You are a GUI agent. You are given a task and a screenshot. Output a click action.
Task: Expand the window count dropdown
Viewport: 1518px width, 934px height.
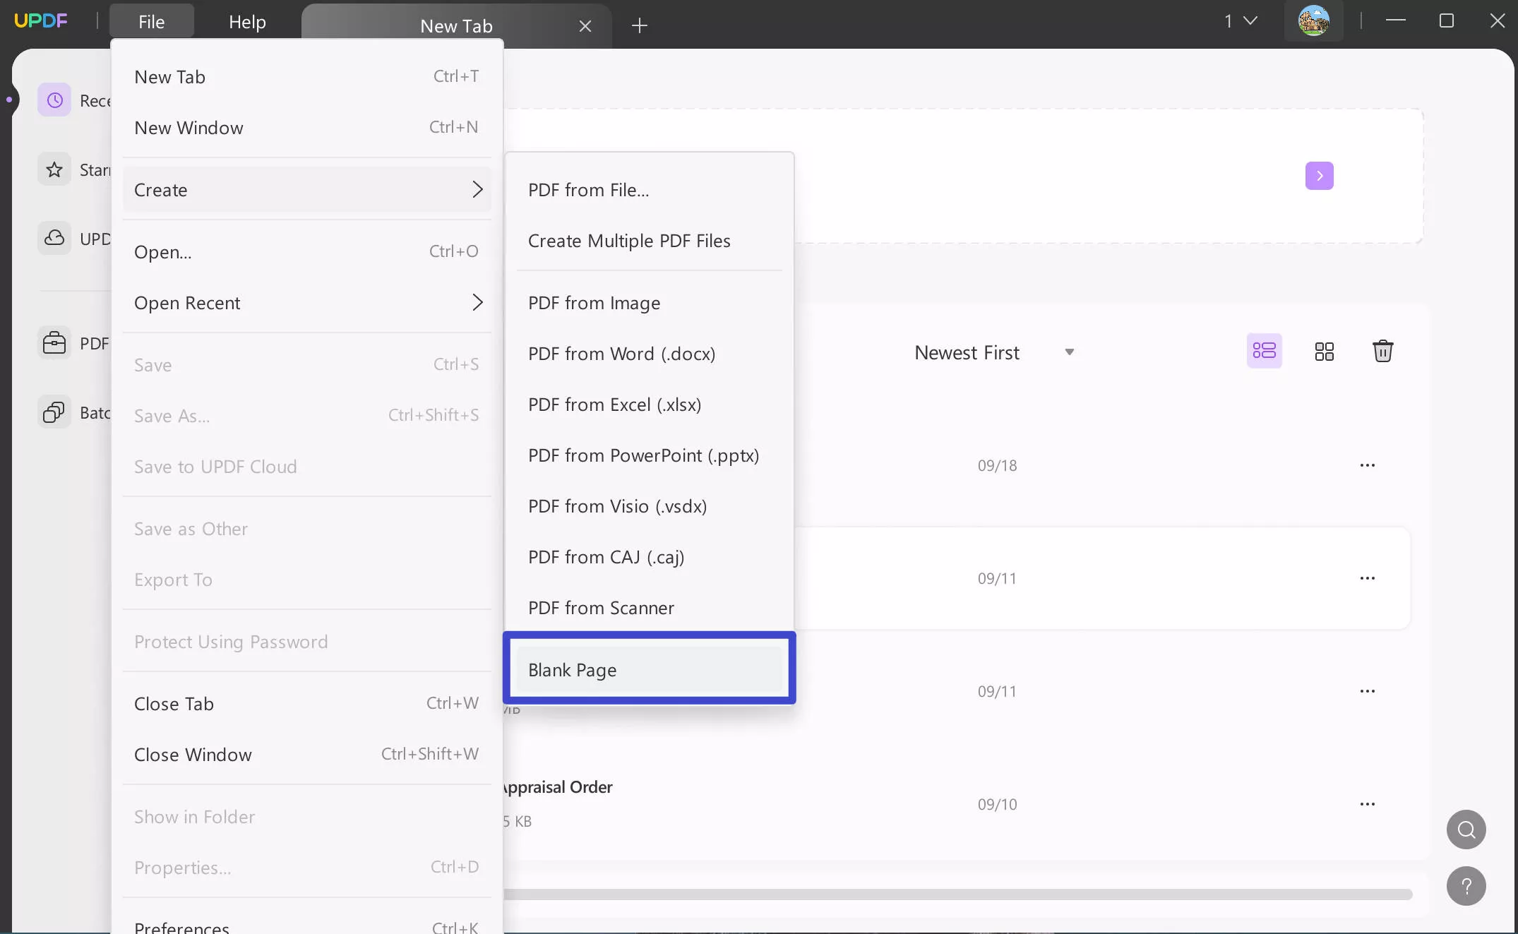[1241, 21]
